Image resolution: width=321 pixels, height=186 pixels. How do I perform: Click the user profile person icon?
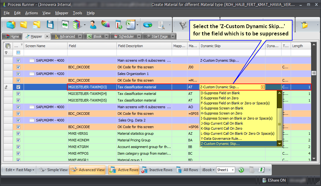93,25
